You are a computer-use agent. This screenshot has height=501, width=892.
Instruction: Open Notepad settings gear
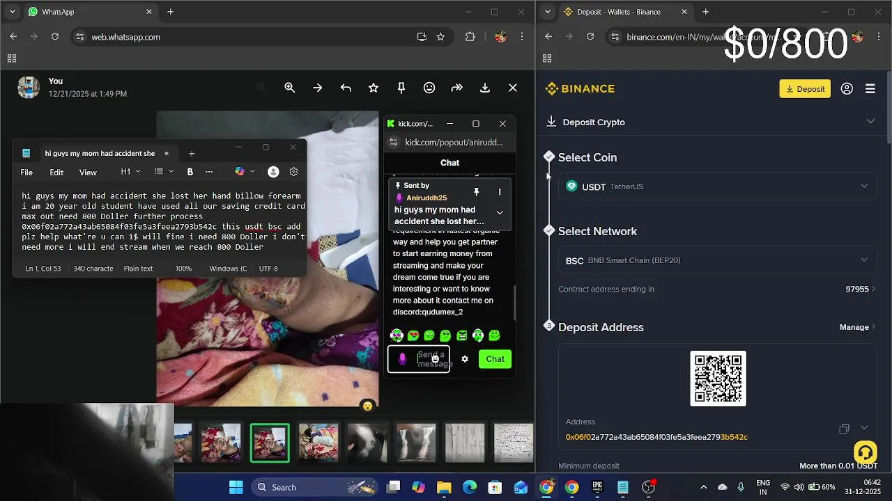[x=293, y=171]
